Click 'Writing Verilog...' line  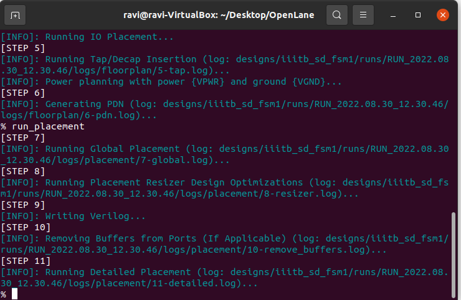(x=74, y=216)
